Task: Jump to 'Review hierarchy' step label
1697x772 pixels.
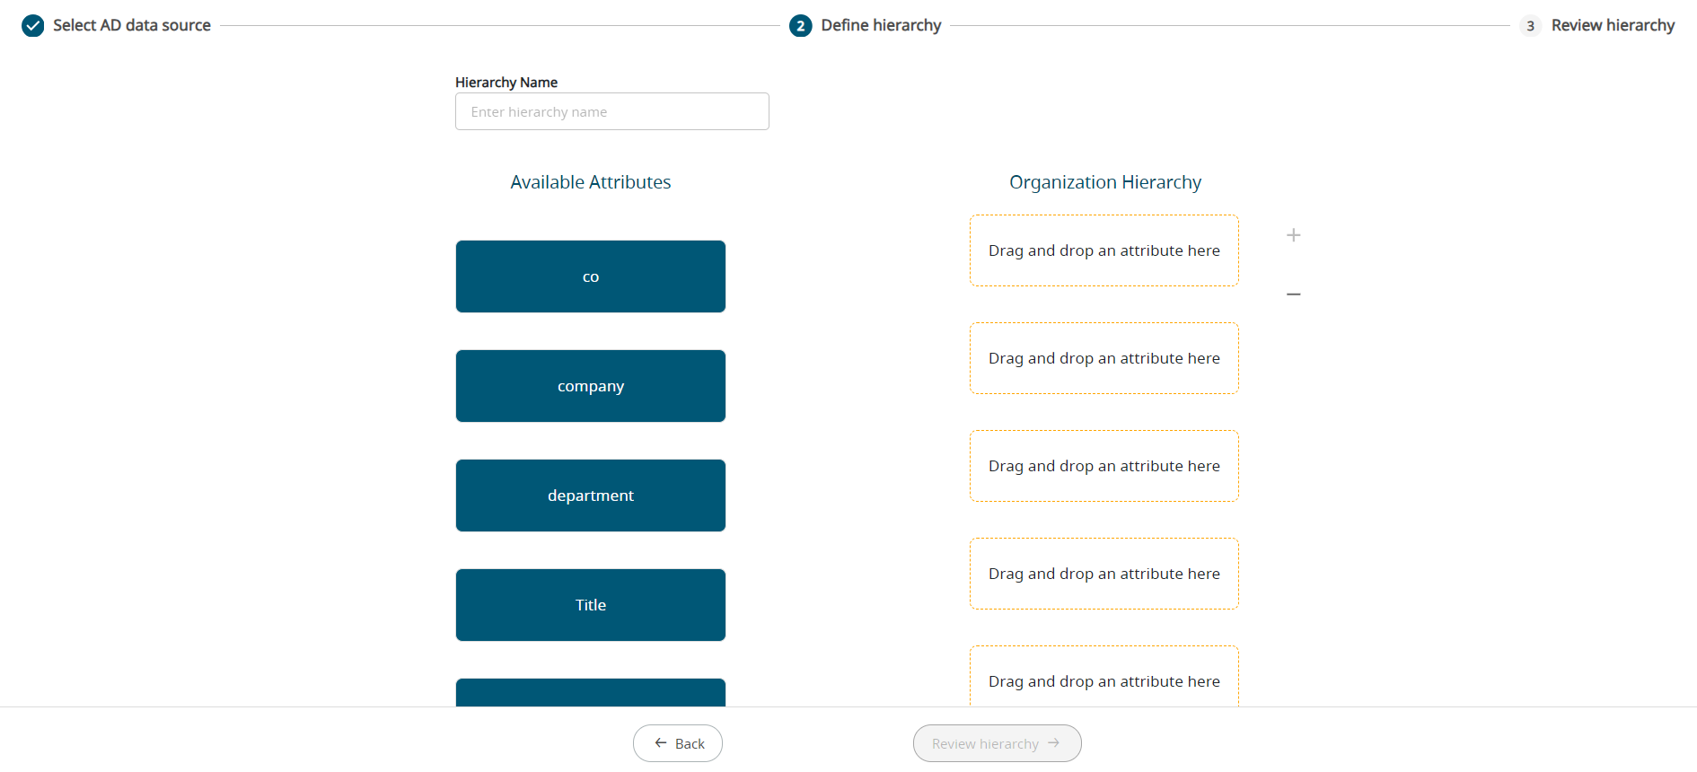Action: coord(1613,25)
